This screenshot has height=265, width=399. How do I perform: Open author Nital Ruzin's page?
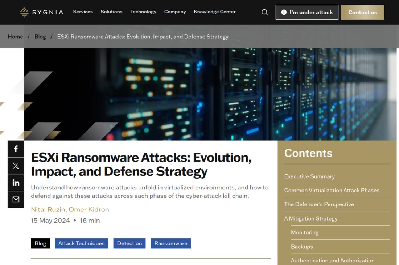(48, 209)
